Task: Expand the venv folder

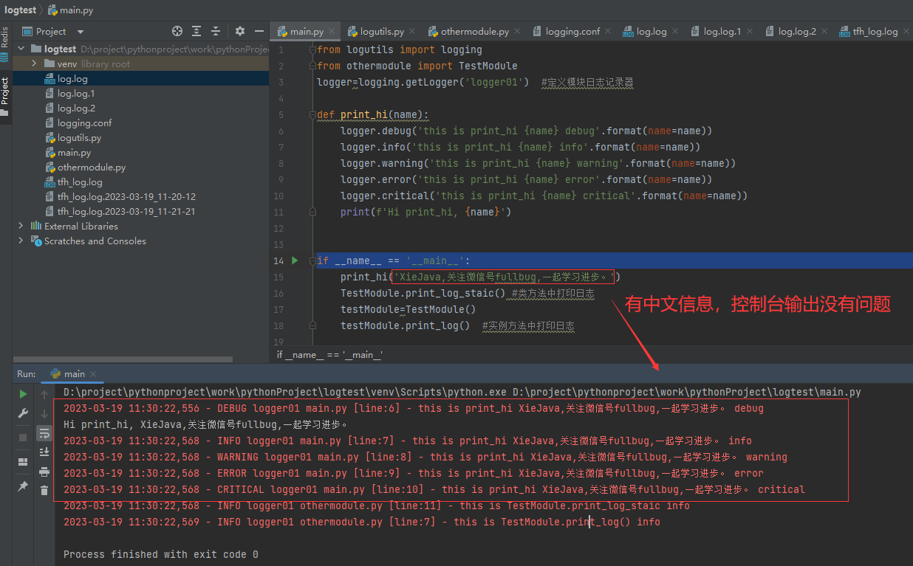Action: 35,64
